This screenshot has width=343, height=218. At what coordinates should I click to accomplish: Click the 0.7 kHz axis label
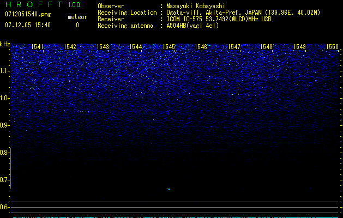4,180
